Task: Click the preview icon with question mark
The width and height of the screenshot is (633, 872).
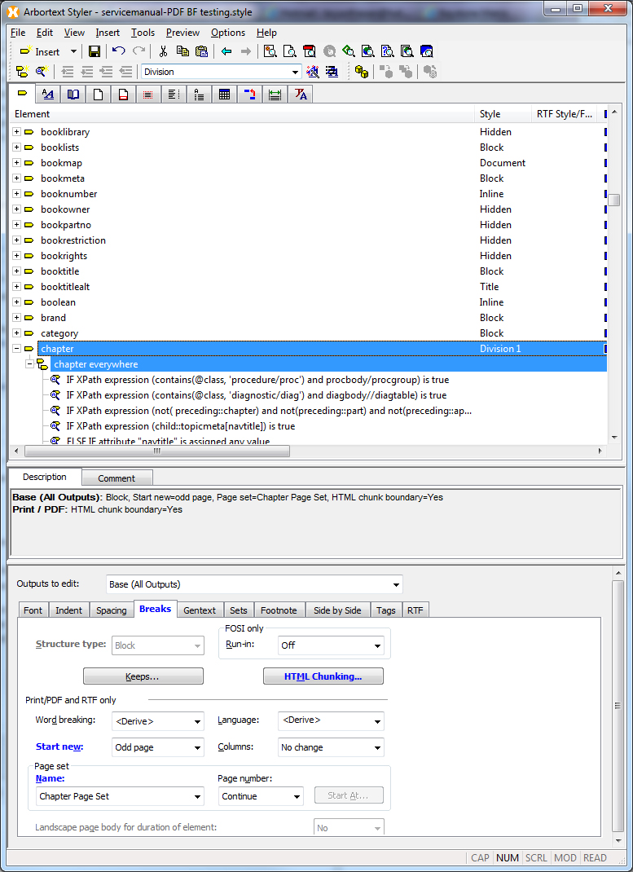Action: 387,51
